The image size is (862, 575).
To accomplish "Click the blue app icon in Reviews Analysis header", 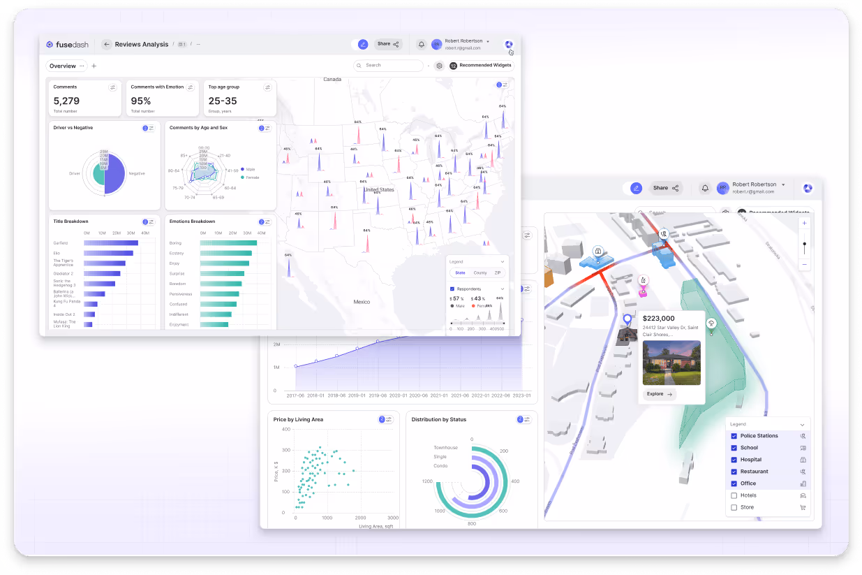I will coord(510,44).
